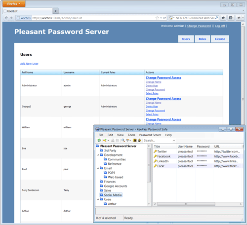
Task: Click the Twitter entry key icon
Action: coord(155,151)
